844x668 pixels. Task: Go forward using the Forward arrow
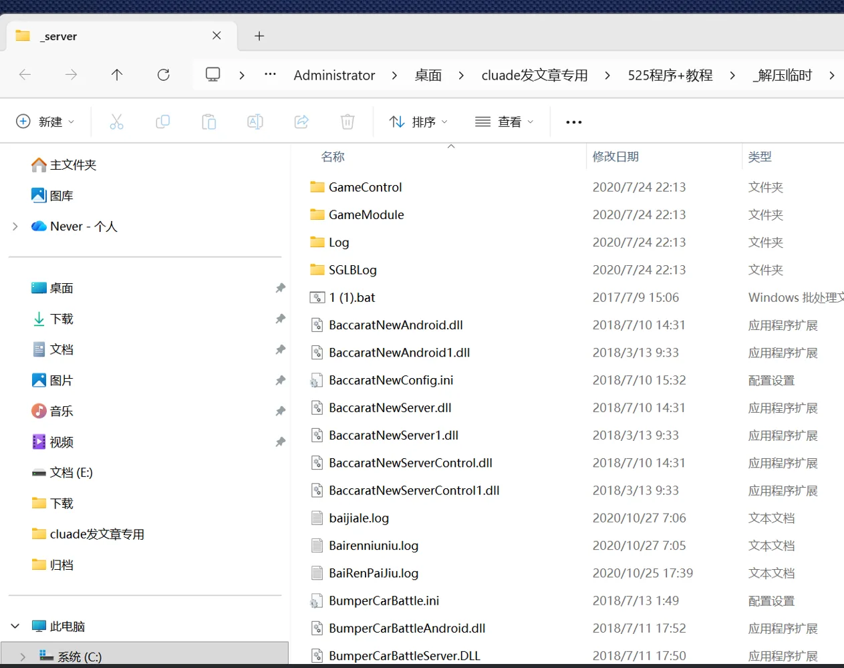pyautogui.click(x=72, y=75)
